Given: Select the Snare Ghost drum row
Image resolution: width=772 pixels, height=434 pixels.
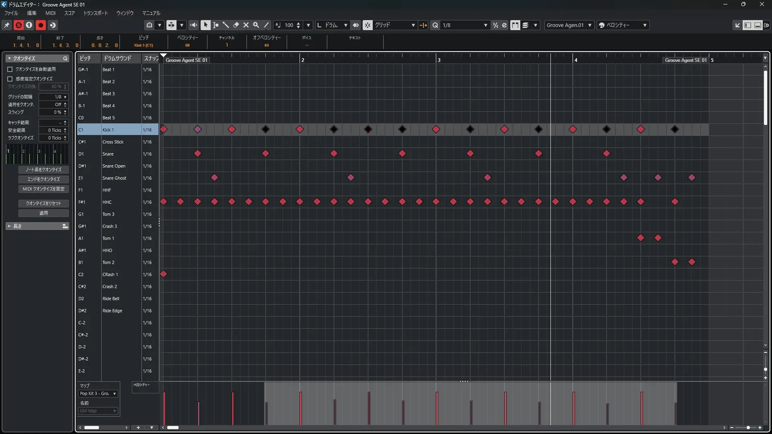Looking at the screenshot, I should [x=114, y=178].
